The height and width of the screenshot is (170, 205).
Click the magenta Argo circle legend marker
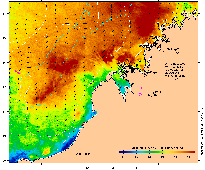pos(142,88)
